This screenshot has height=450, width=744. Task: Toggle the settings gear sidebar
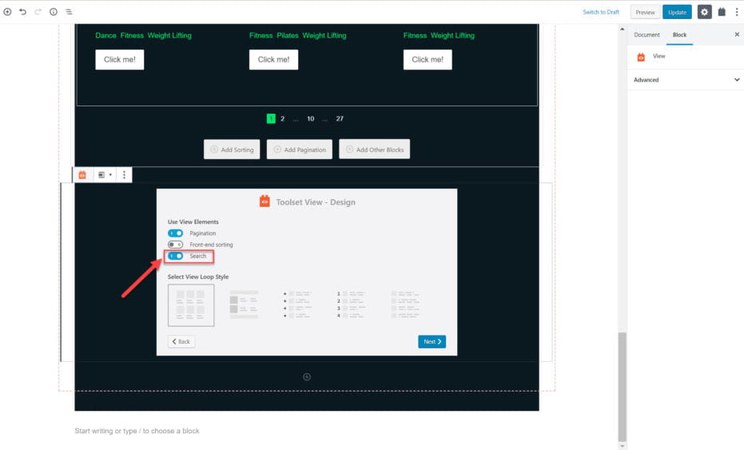(x=705, y=12)
